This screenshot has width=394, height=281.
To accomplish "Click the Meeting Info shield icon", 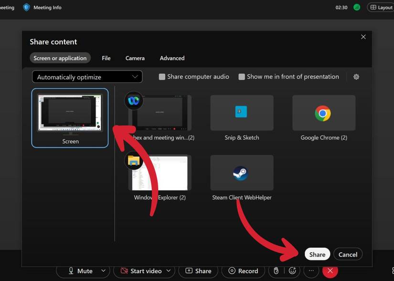I will coord(26,7).
